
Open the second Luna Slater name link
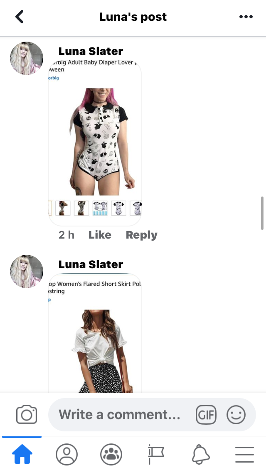click(91, 264)
